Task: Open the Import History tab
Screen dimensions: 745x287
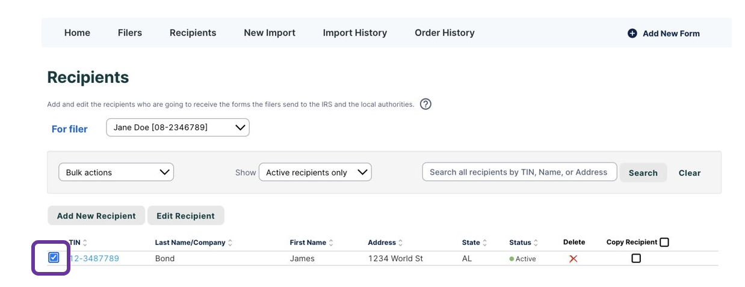Action: tap(354, 33)
